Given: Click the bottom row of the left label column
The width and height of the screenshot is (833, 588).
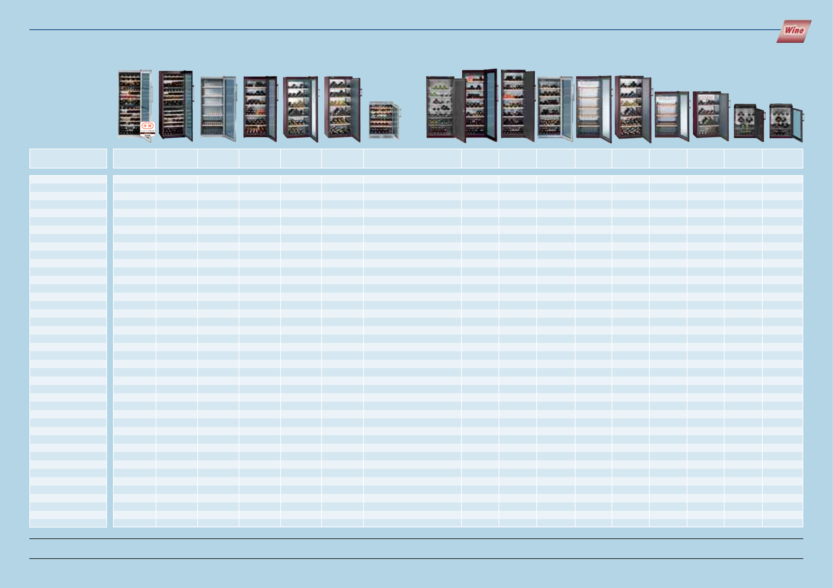Looking at the screenshot, I should click(68, 523).
